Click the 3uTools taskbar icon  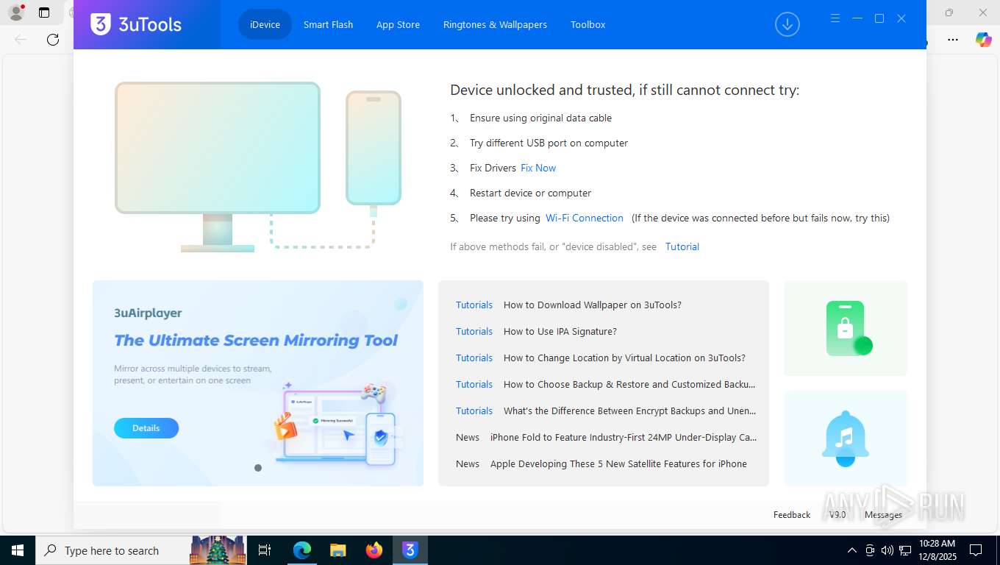(x=410, y=550)
